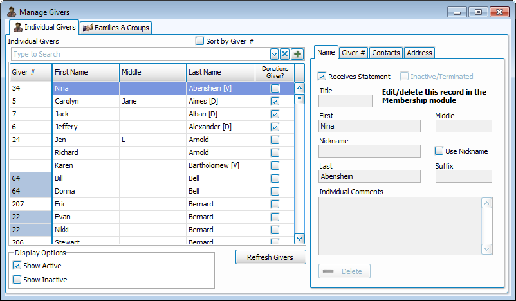Click the Families & Groups tab icon
516x301 pixels.
[88, 28]
